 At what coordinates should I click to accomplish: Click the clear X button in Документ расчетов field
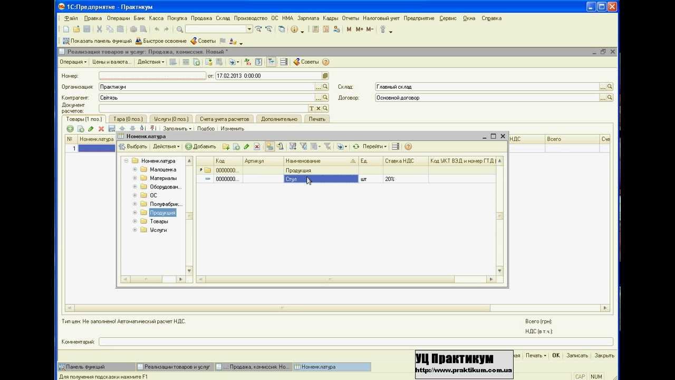click(319, 108)
